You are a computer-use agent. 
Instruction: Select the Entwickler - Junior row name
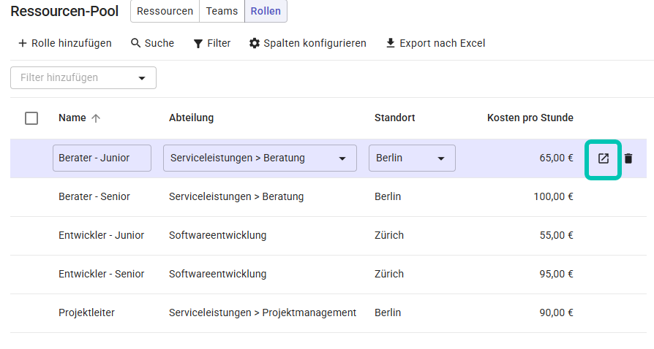[x=102, y=235]
